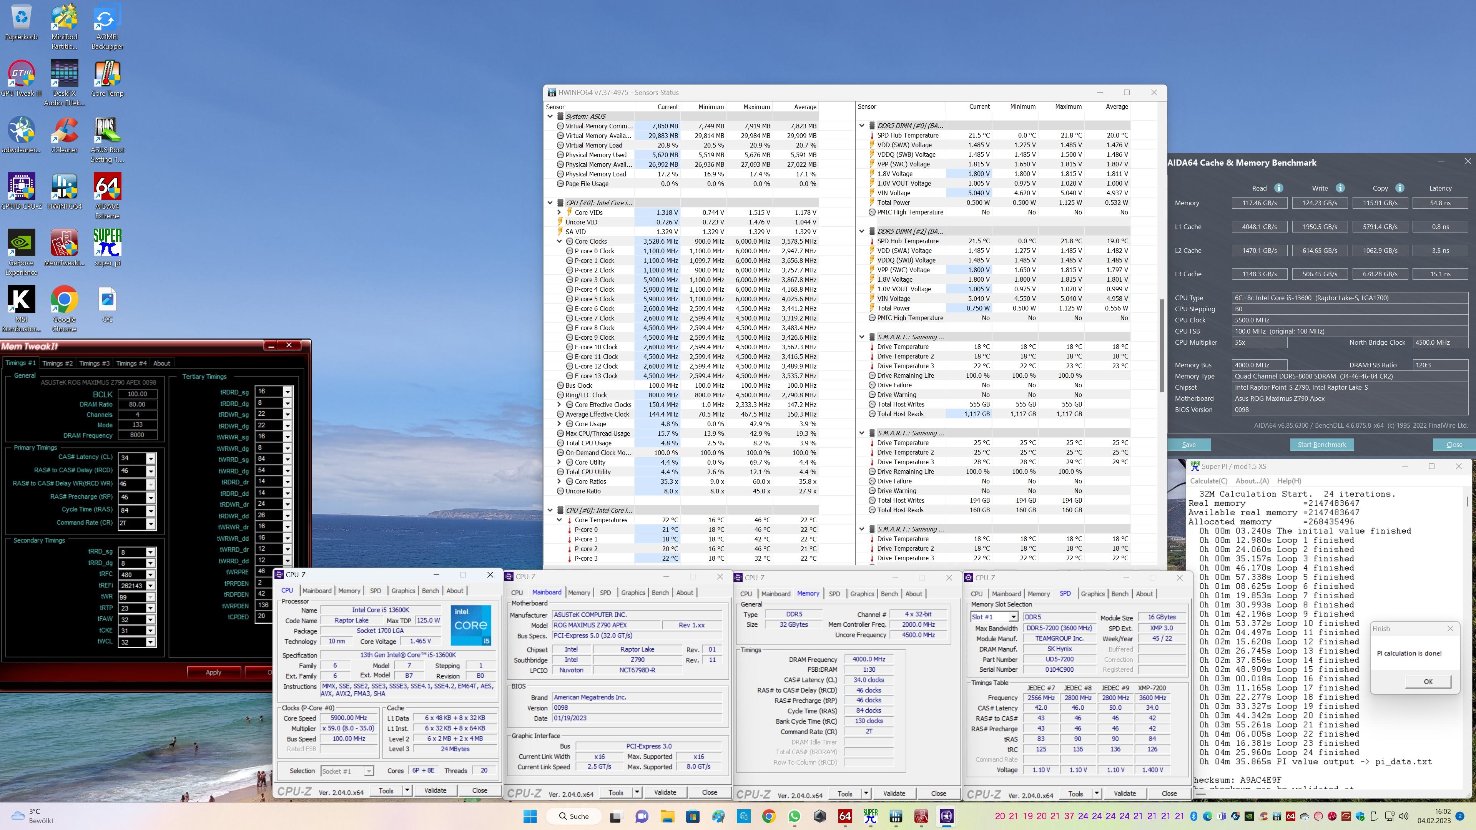
Task: Open WhatsApp from the taskbar
Action: coord(794,816)
